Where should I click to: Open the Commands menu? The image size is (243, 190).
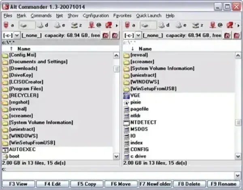[41, 16]
